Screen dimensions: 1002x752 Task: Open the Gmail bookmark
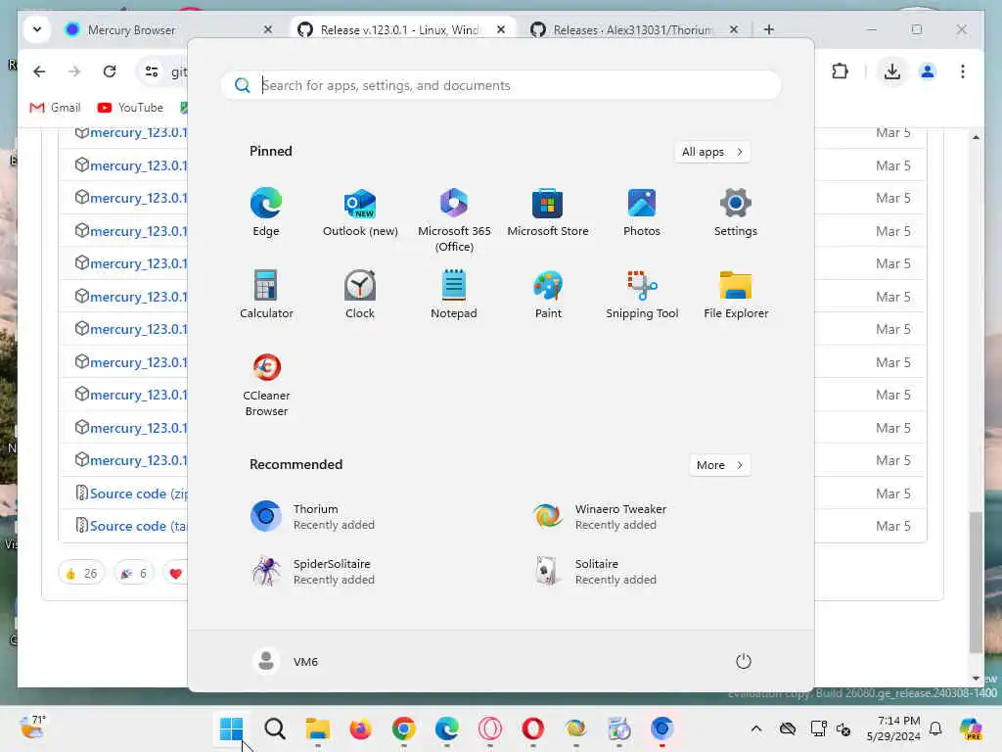[55, 108]
